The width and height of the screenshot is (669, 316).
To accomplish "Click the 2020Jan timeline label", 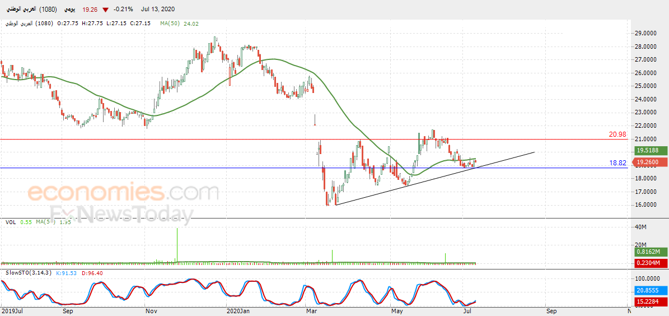I will coord(238,310).
